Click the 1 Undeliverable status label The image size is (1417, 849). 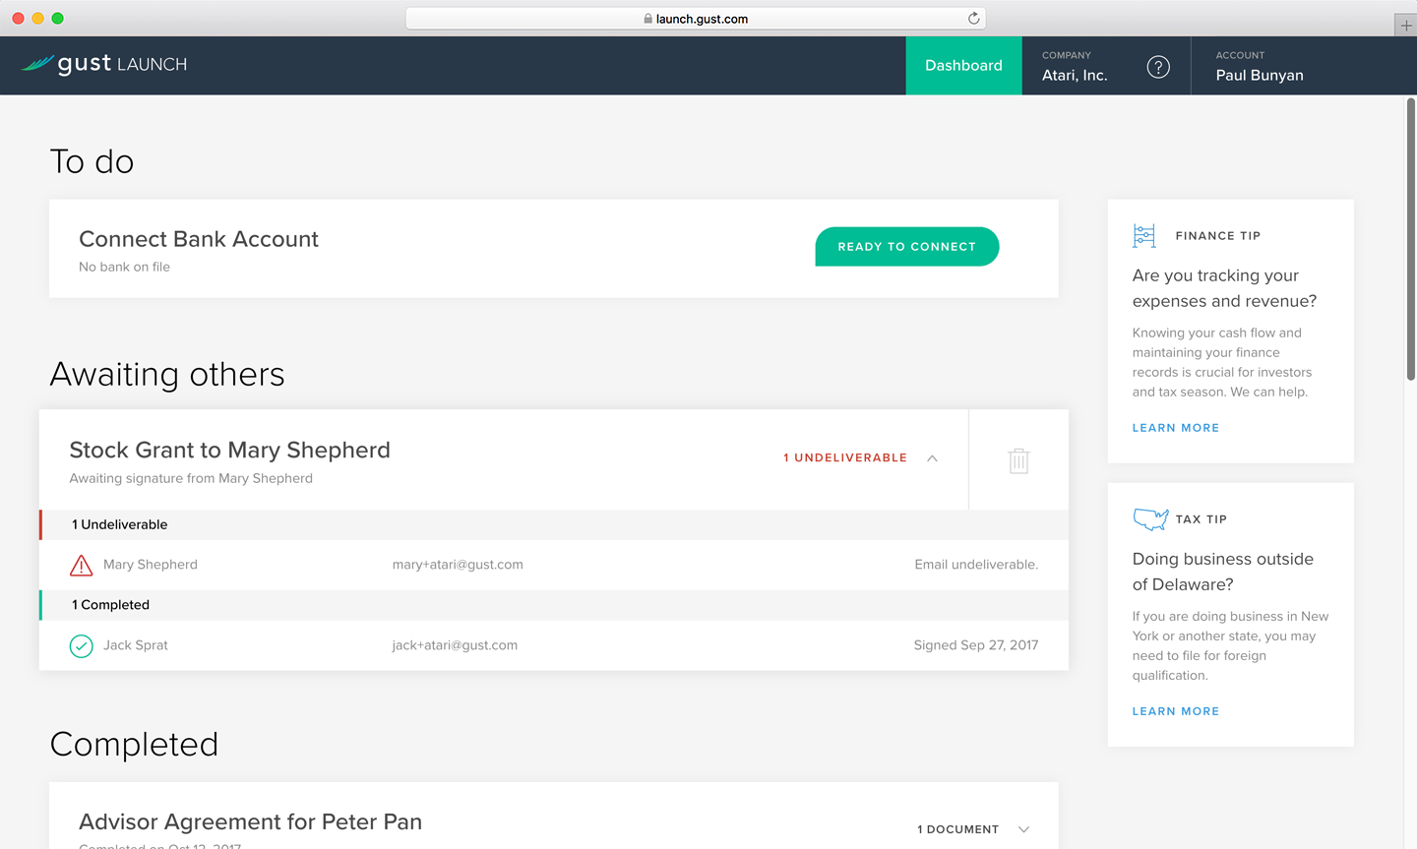844,458
